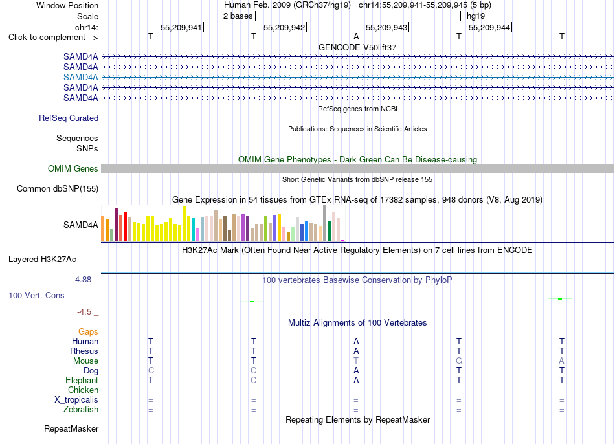Click the light-blue SAMD4A transcript label
Screen dimensions: 615x444
click(80, 77)
